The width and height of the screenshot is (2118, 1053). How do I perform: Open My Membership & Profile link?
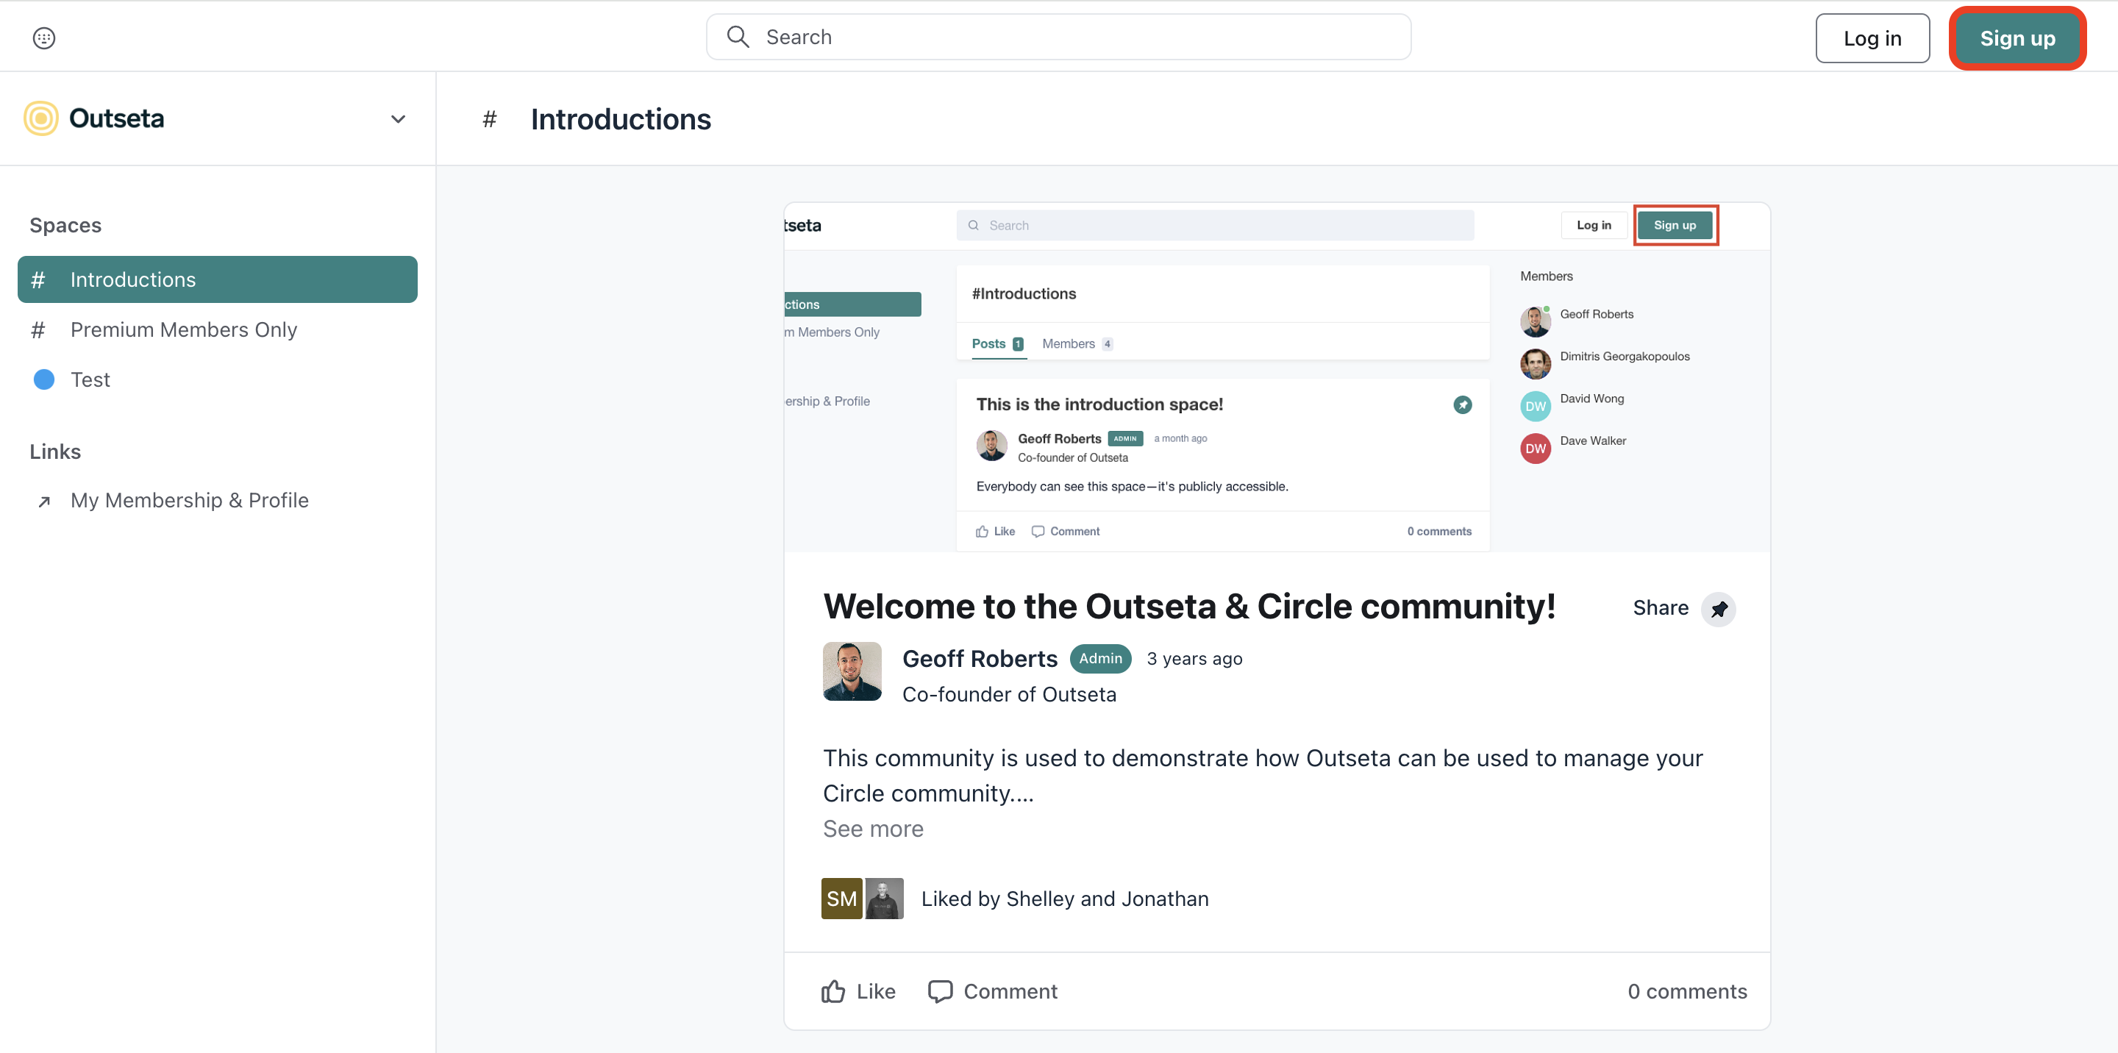coord(189,500)
